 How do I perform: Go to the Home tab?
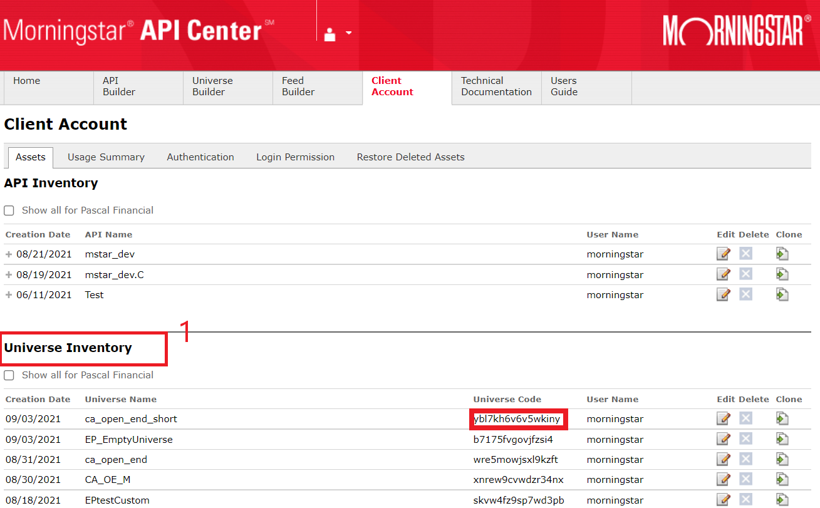(49, 88)
